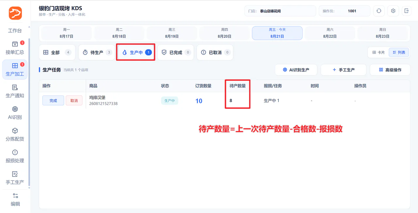Open 接单汇总 sidebar item
Image resolution: width=418 pixels, height=213 pixels.
click(x=15, y=48)
